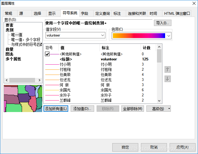Select 唯一值 under 类别
Screen dimensions: 198x154
pyautogui.click(x=17, y=35)
